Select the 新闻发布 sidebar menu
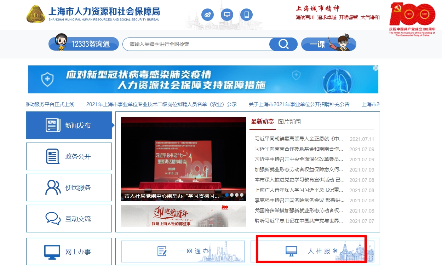The width and height of the screenshot is (442, 266). (x=69, y=125)
